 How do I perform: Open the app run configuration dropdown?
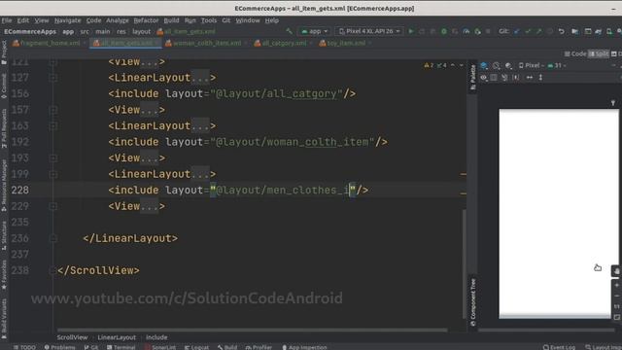tap(315, 31)
